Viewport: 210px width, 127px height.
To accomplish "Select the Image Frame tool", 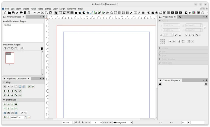I will (x=64, y=13).
